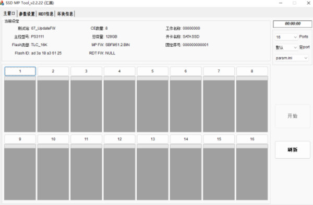Click the SATA SSD card name value
This screenshot has width=313, height=205.
(191, 36)
